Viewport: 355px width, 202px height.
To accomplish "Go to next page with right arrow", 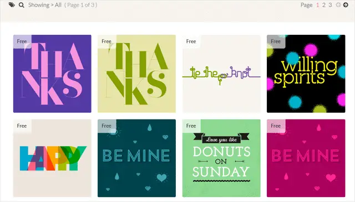I will click(346, 5).
